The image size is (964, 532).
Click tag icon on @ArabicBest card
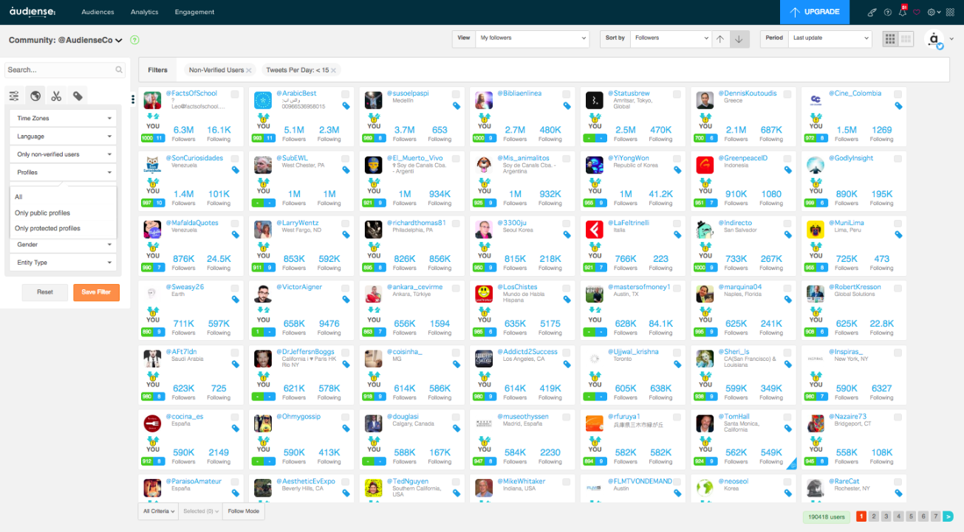coord(346,106)
